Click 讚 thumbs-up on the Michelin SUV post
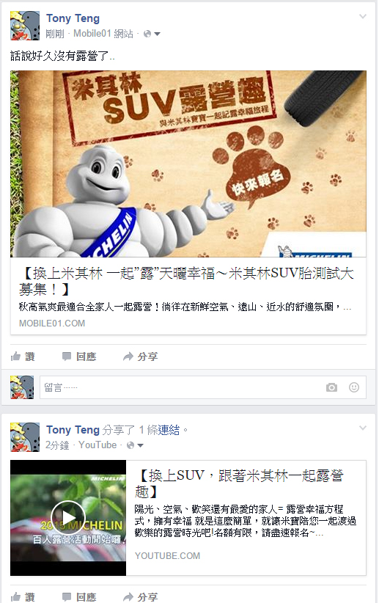 pyautogui.click(x=23, y=357)
